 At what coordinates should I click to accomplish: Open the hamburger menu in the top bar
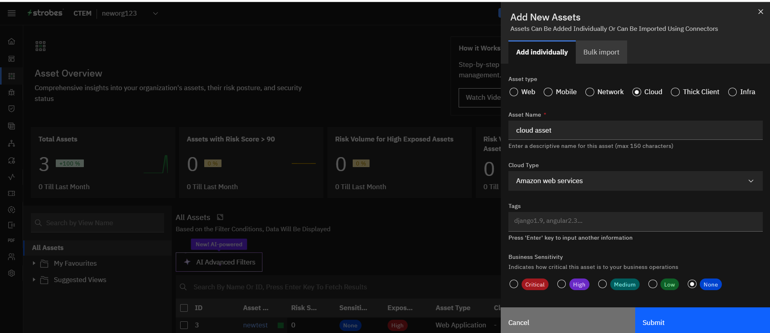(x=12, y=13)
